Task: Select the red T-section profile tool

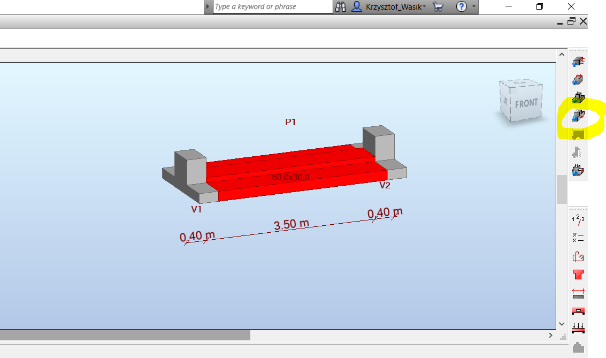Action: pyautogui.click(x=578, y=276)
